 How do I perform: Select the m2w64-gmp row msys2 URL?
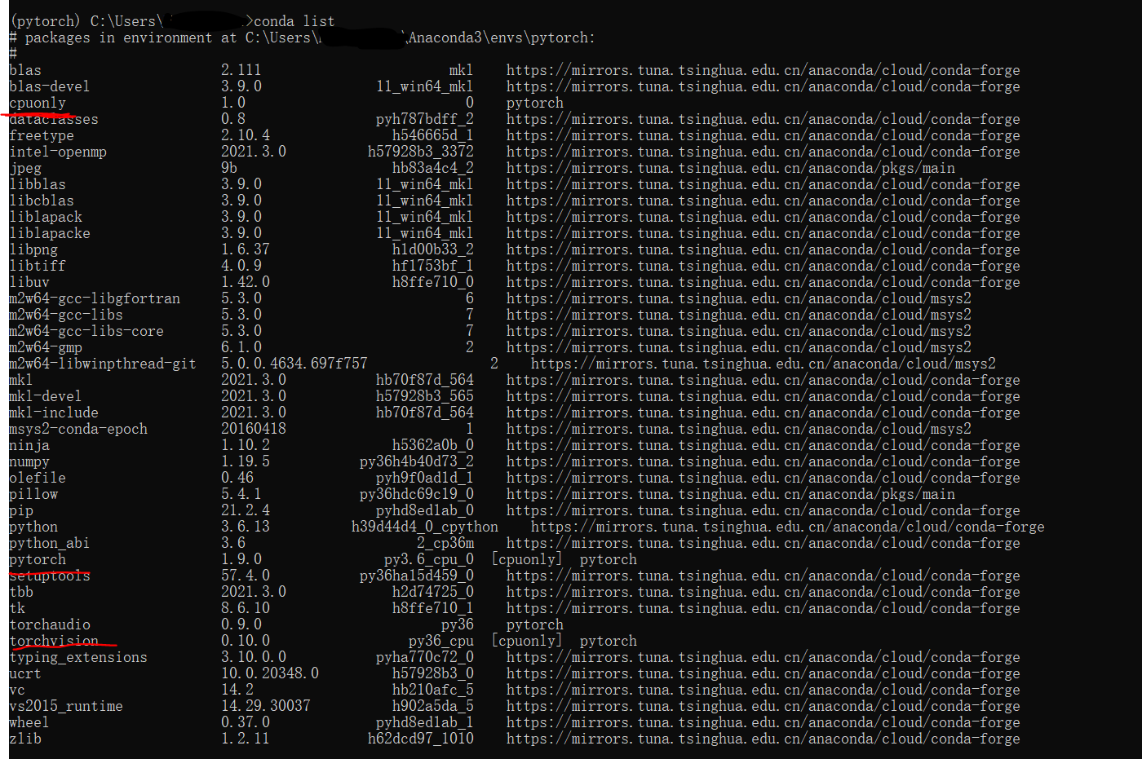(739, 347)
